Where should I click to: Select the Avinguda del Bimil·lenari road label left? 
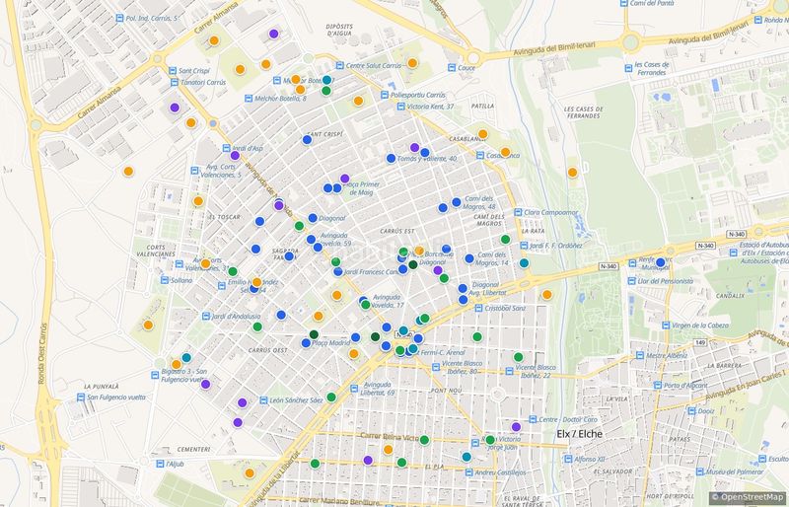pos(554,49)
